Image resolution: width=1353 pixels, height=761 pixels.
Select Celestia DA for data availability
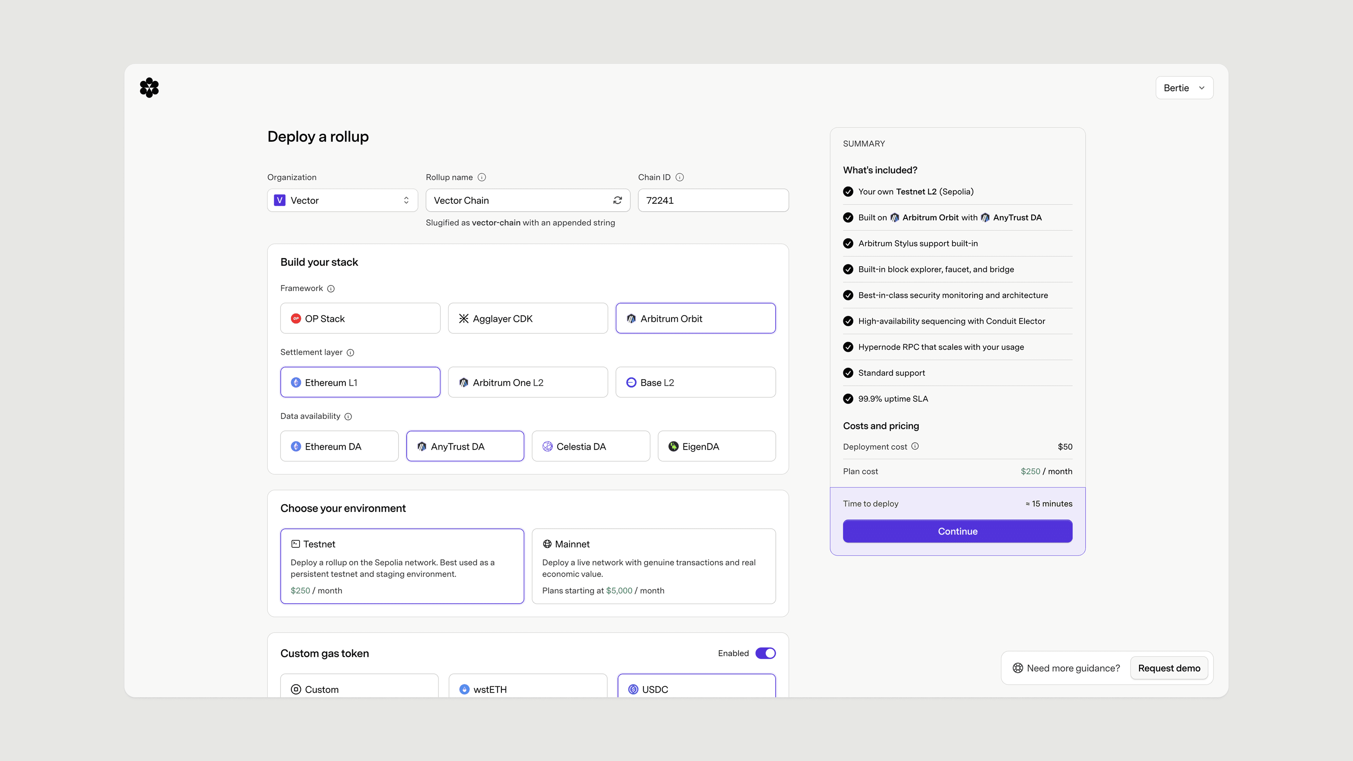point(591,446)
